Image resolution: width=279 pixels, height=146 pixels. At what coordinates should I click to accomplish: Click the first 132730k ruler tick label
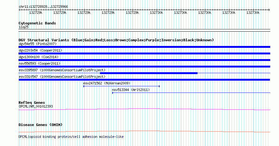156,13
